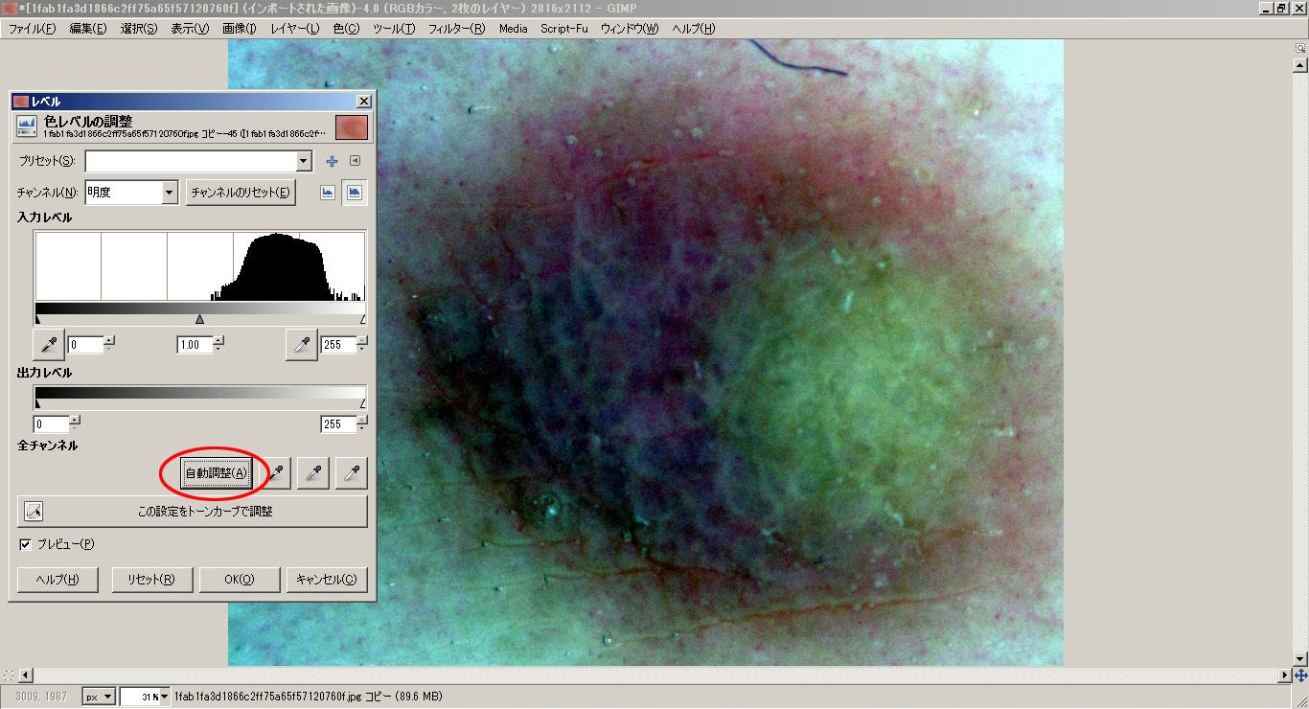1309x709 pixels.
Task: Click the vertical scrollbar up arrow
Action: 1300,65
